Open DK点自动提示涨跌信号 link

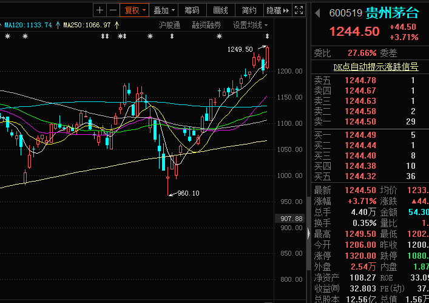376,67
